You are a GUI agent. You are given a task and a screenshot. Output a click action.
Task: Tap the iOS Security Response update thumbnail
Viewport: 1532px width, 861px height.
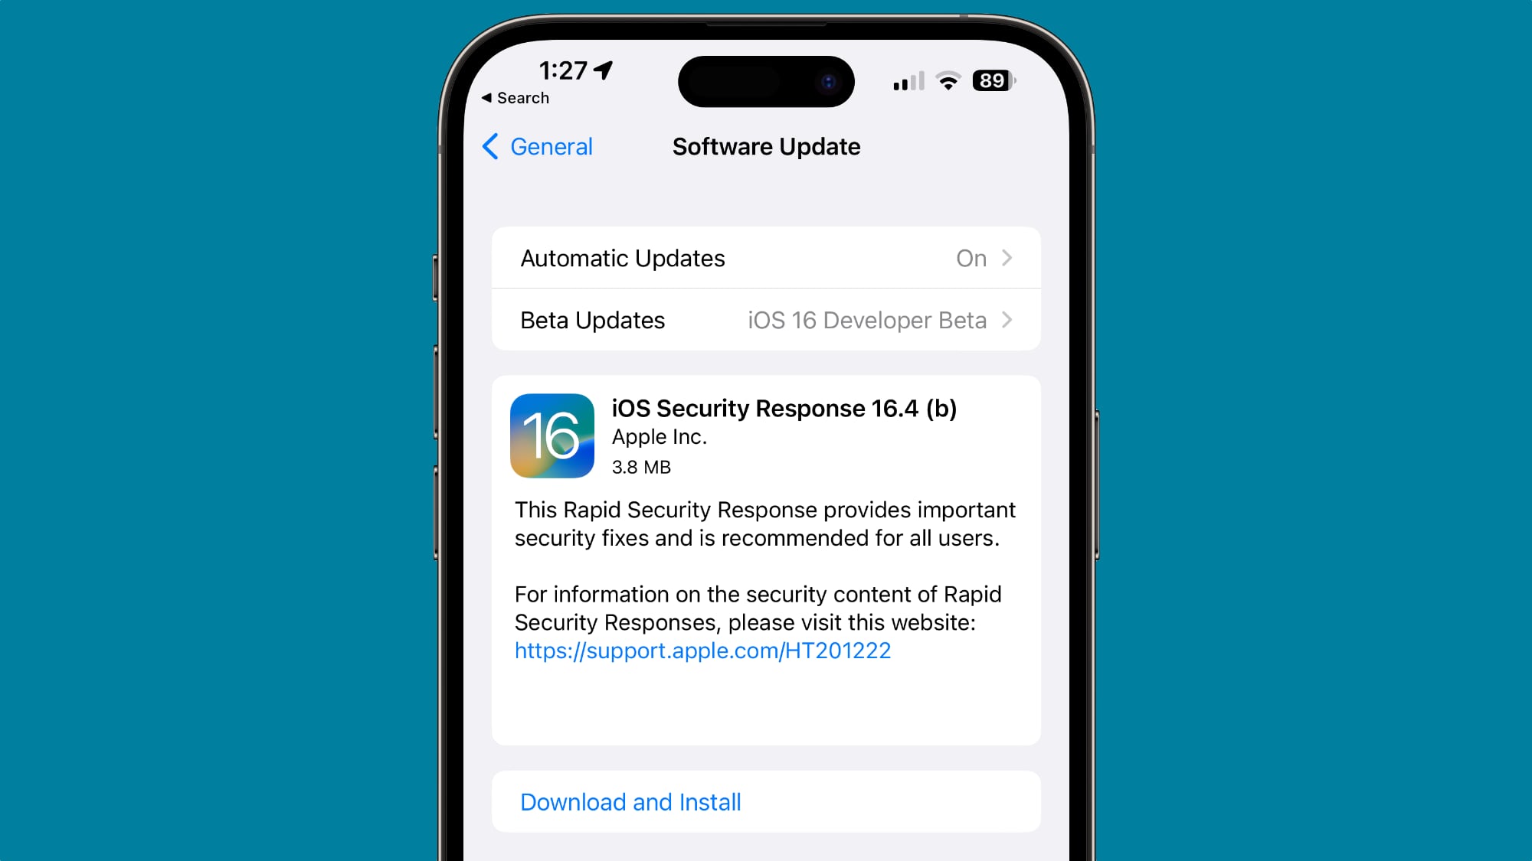tap(552, 435)
